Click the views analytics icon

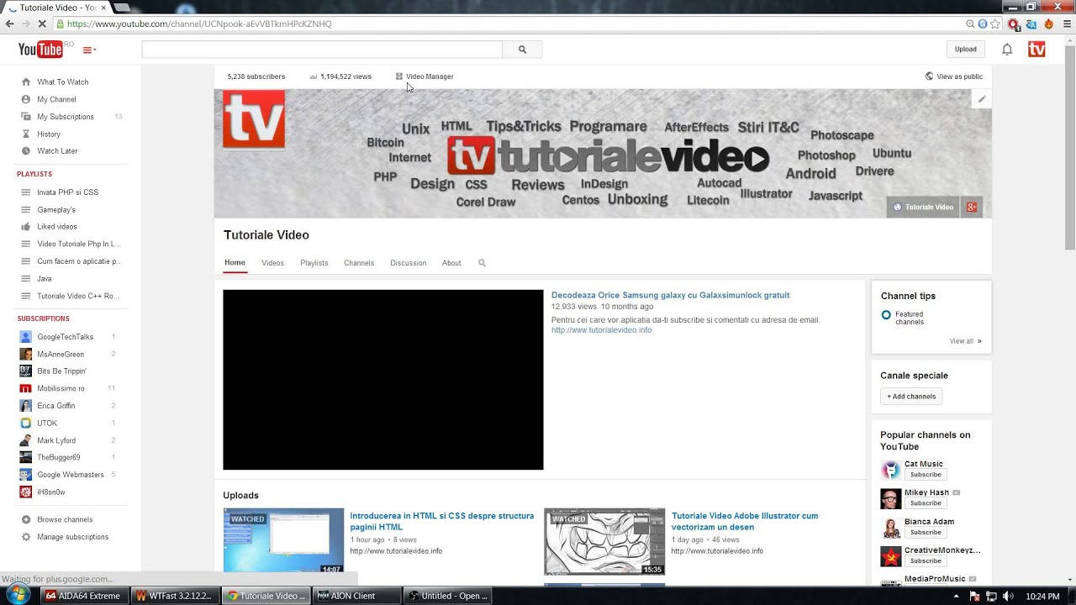pos(314,76)
